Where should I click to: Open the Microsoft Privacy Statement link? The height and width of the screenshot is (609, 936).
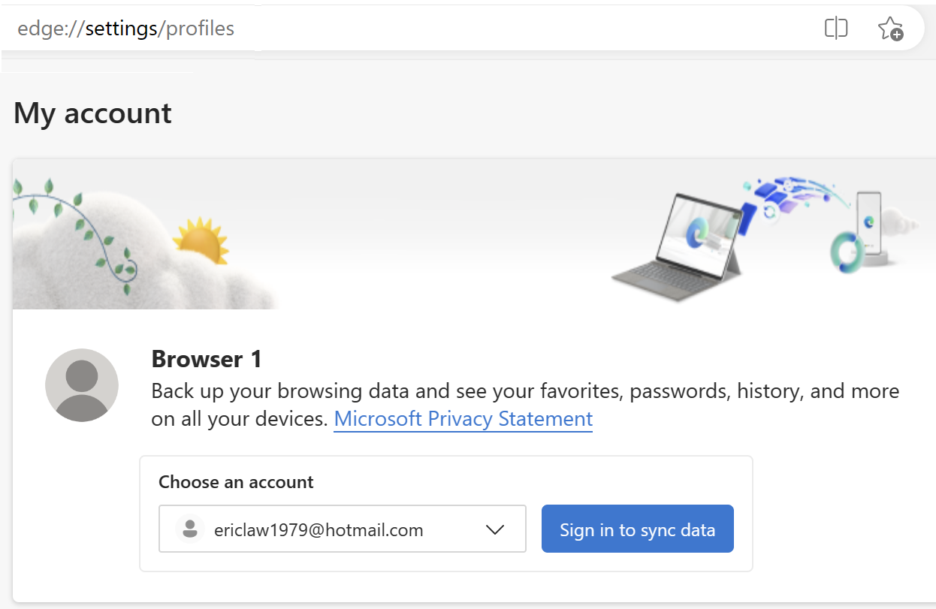463,419
